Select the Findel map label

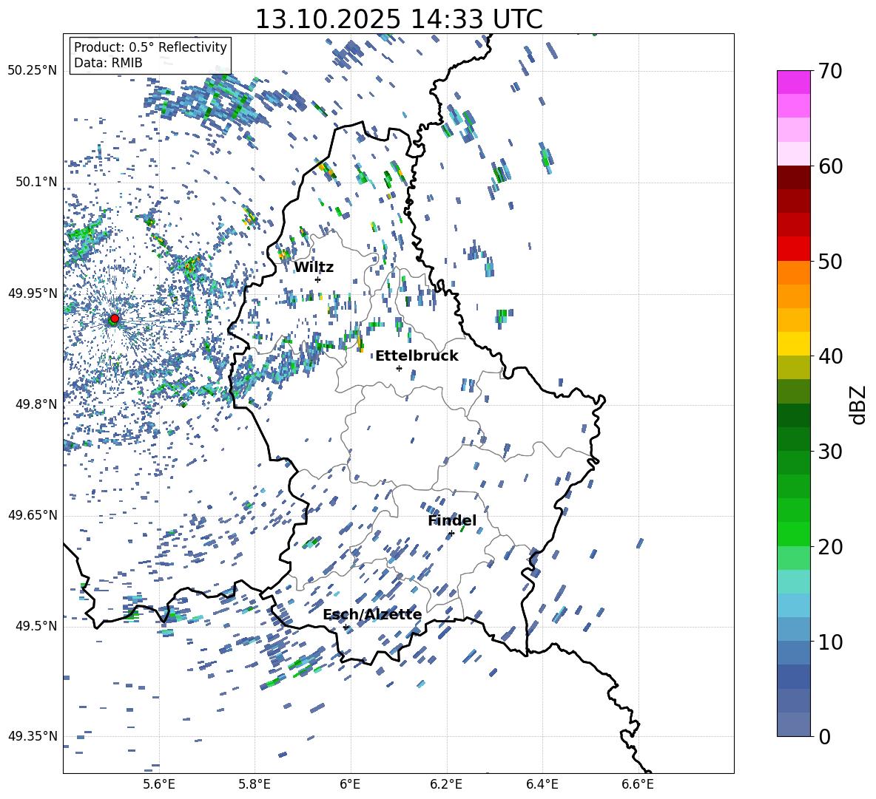(x=452, y=520)
